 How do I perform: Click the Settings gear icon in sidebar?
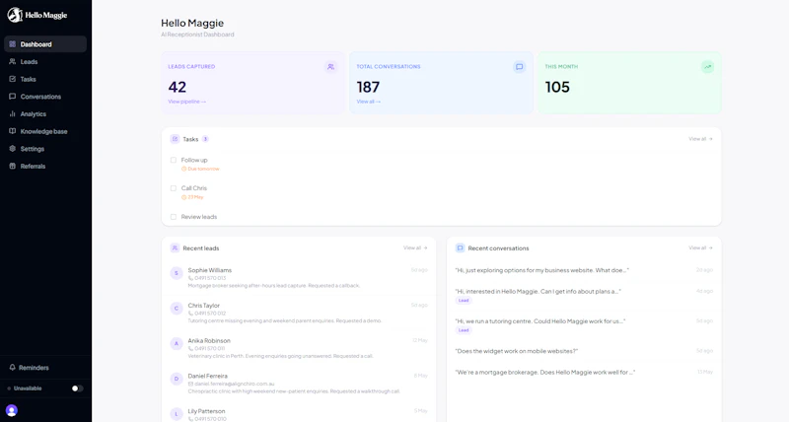tap(13, 149)
